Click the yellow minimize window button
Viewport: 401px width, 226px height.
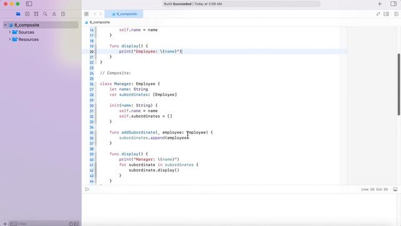tap(12, 4)
